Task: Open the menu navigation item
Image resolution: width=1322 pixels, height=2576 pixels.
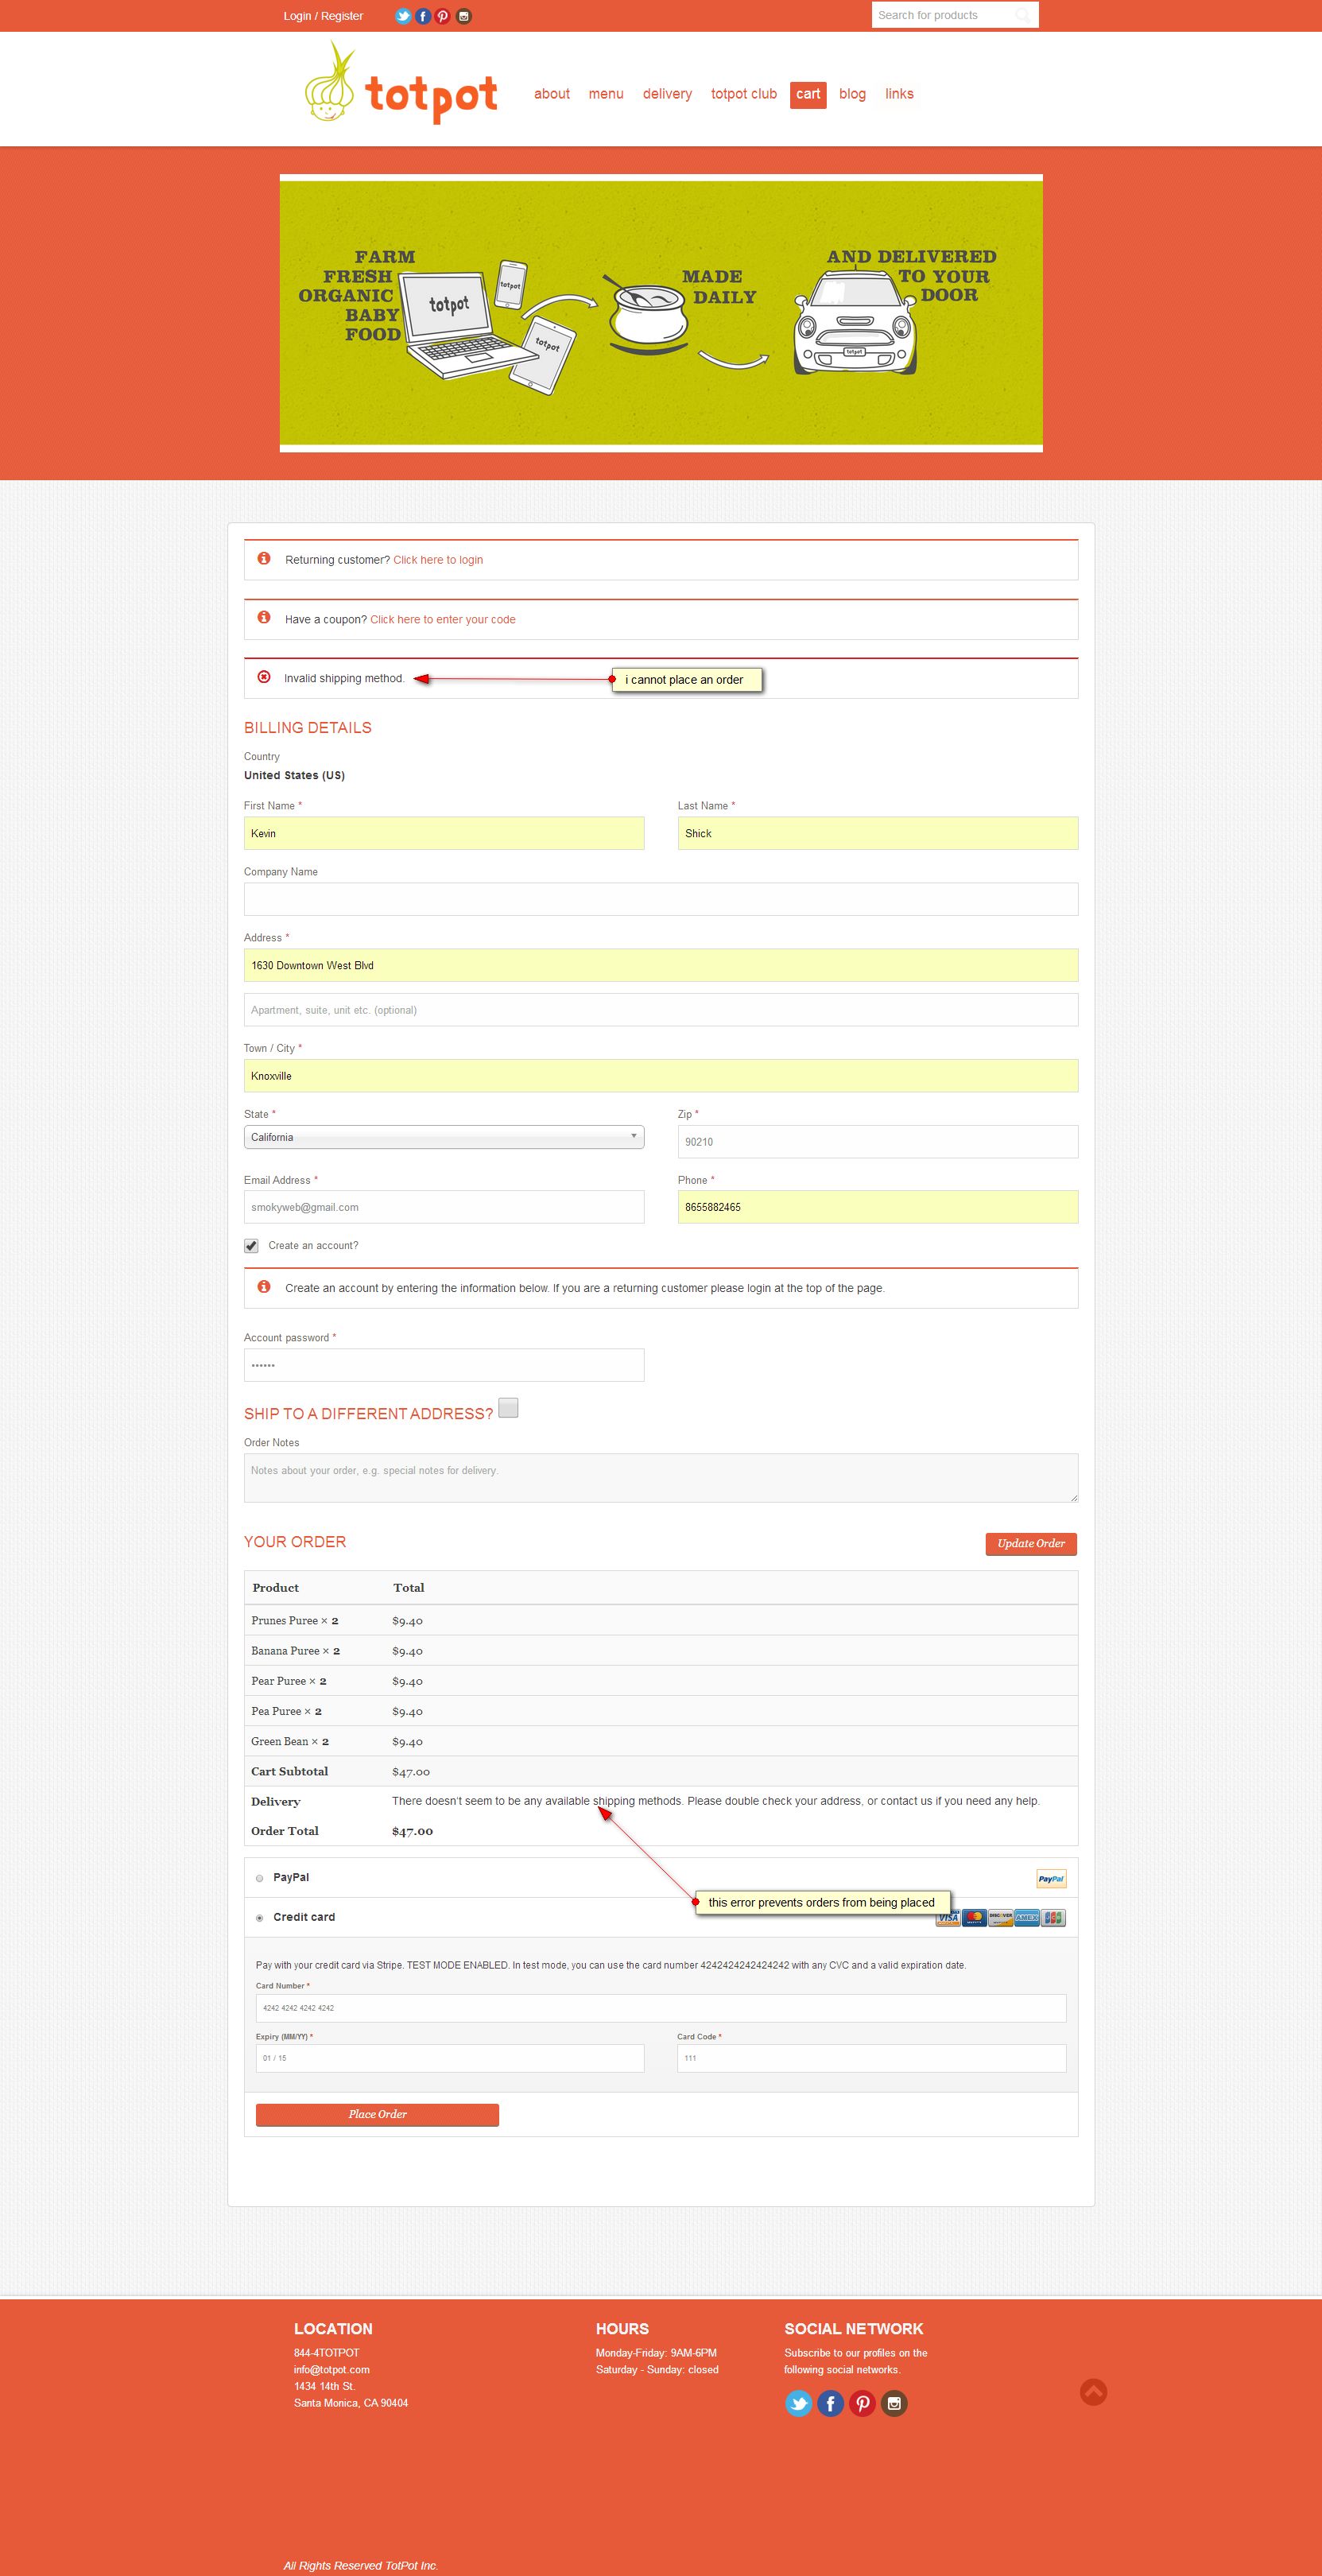Action: (605, 94)
